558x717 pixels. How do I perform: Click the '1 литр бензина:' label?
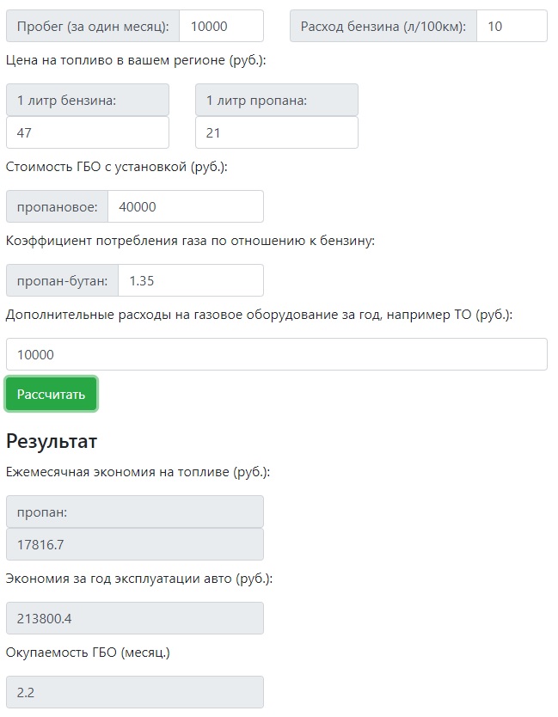click(x=88, y=100)
